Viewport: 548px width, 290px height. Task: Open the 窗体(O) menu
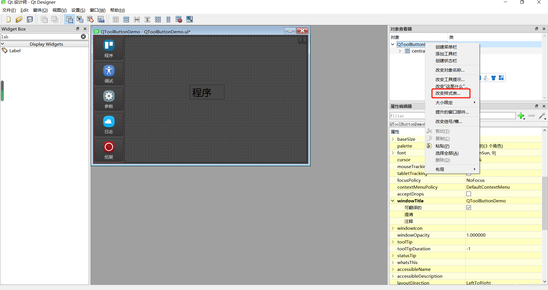41,10
